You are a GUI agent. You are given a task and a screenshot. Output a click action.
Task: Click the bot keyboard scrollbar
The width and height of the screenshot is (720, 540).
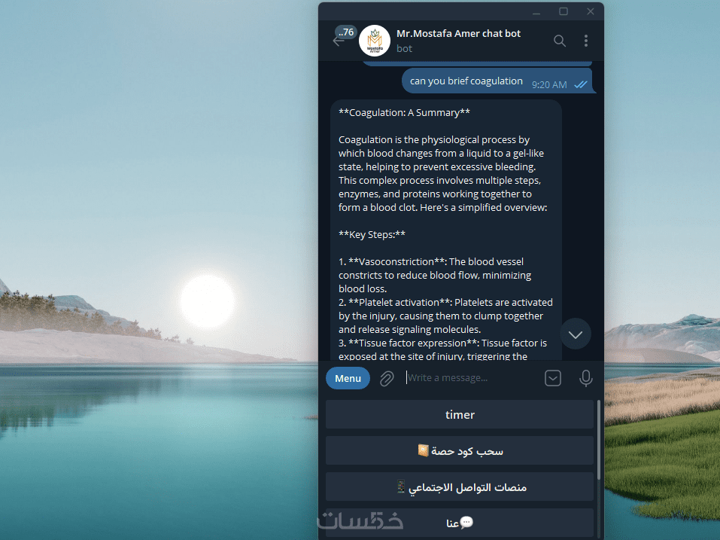(x=599, y=441)
